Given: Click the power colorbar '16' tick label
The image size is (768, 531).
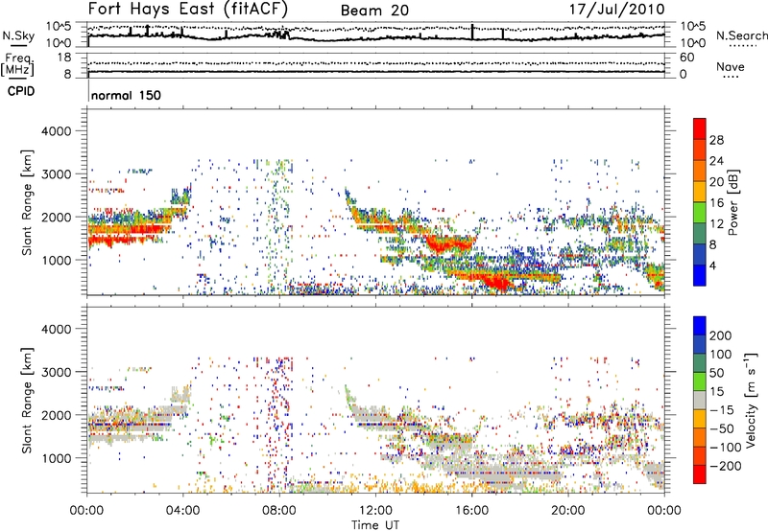Looking at the screenshot, I should [716, 203].
